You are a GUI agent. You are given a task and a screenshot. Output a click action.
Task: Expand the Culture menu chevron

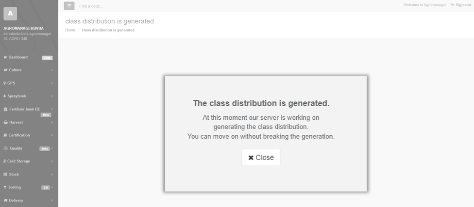pos(52,70)
